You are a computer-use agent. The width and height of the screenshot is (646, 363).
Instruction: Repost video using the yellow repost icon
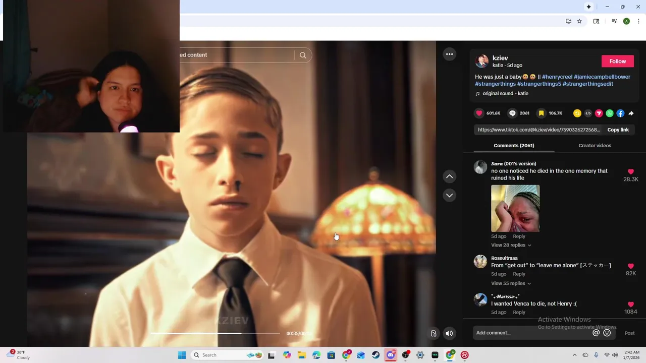[577, 113]
